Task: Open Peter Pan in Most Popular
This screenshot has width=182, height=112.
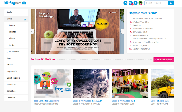Action: click(136, 25)
